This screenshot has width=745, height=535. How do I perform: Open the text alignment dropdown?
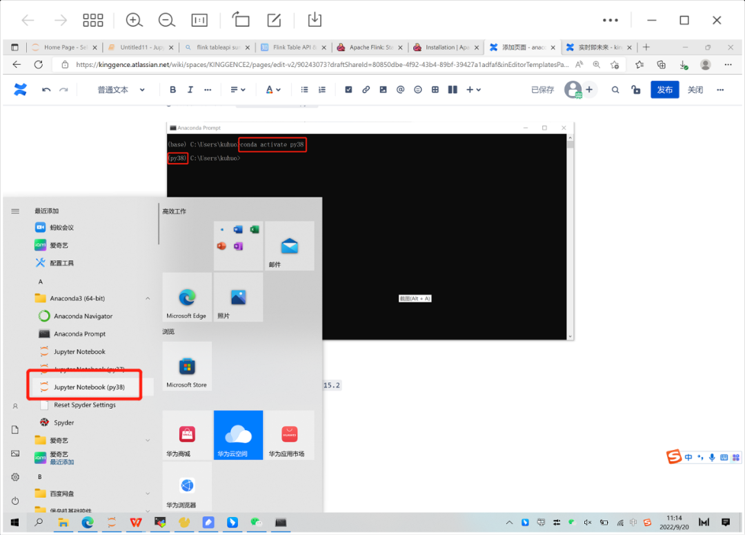pyautogui.click(x=238, y=90)
